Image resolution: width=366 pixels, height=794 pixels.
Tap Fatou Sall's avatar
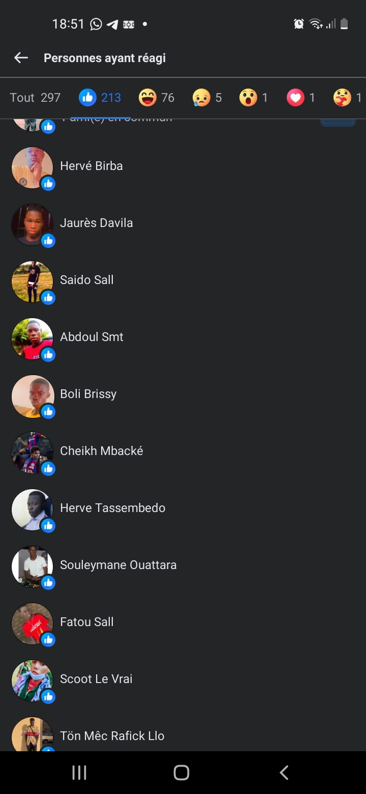pos(32,623)
